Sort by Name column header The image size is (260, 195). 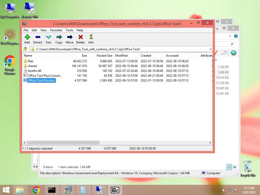[x=43, y=56]
